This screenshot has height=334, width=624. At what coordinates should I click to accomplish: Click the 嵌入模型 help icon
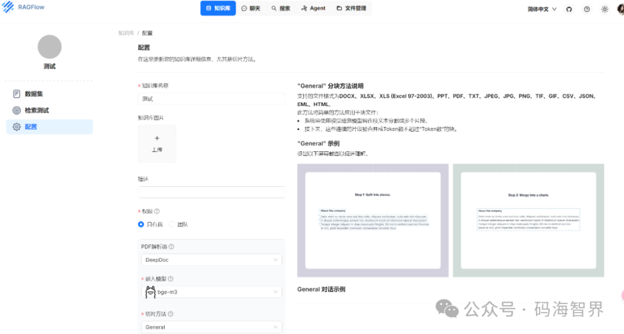[x=170, y=279]
